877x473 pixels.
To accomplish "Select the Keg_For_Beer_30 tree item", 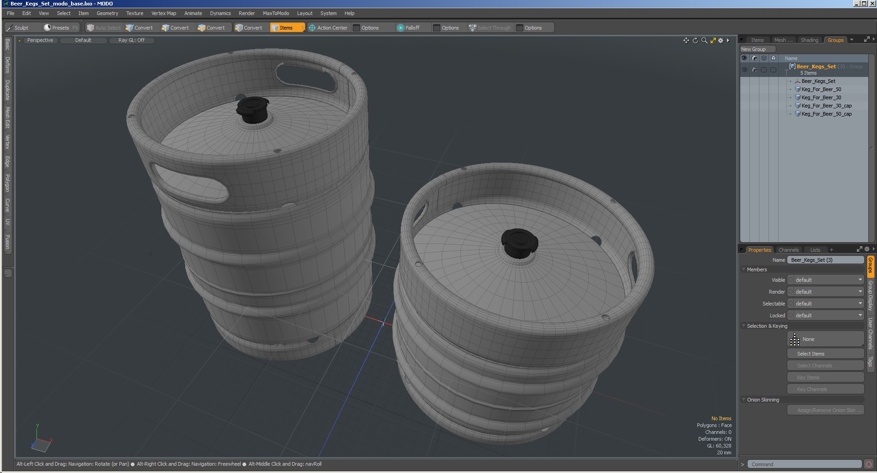I will [x=821, y=97].
